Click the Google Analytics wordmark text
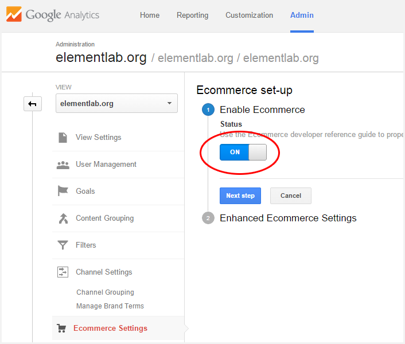Screen dimensions: 405x344 click(63, 15)
